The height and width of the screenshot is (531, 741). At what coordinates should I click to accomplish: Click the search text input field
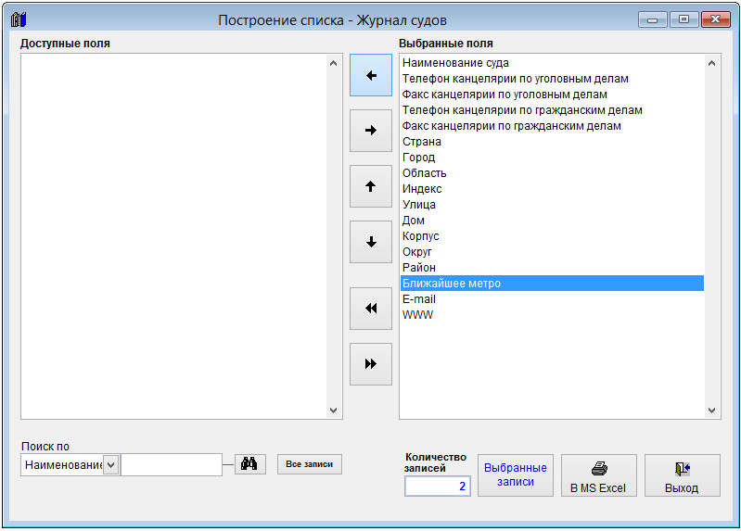tap(172, 465)
